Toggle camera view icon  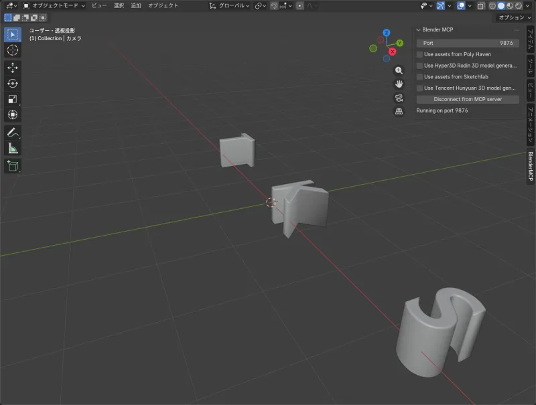(x=399, y=98)
